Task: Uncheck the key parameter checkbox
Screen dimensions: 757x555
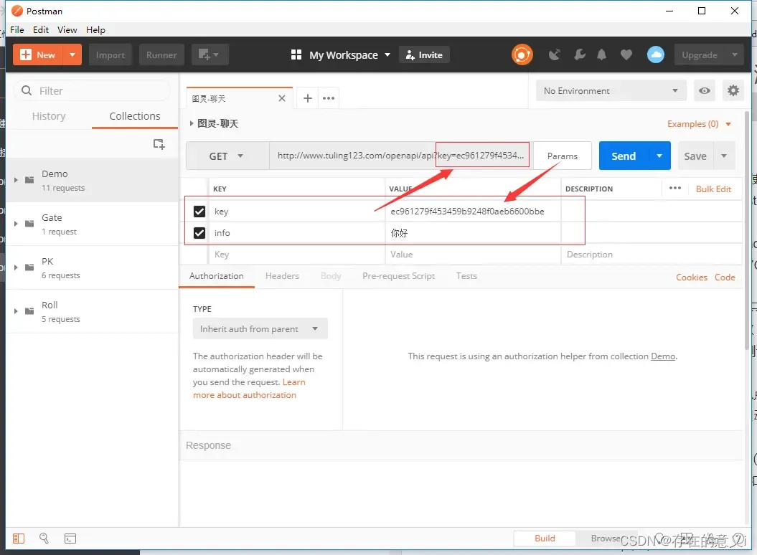Action: (x=199, y=212)
